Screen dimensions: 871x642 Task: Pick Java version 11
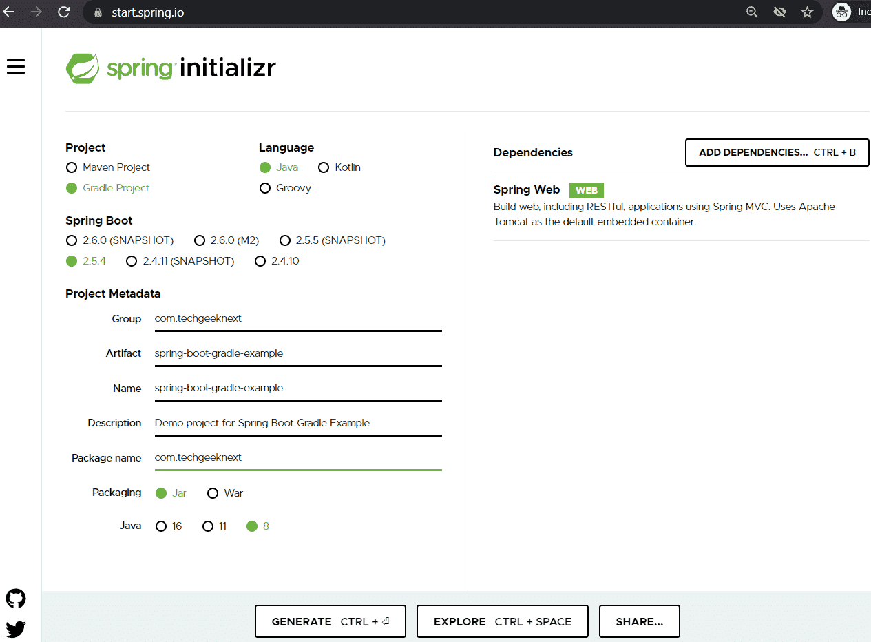tap(214, 526)
